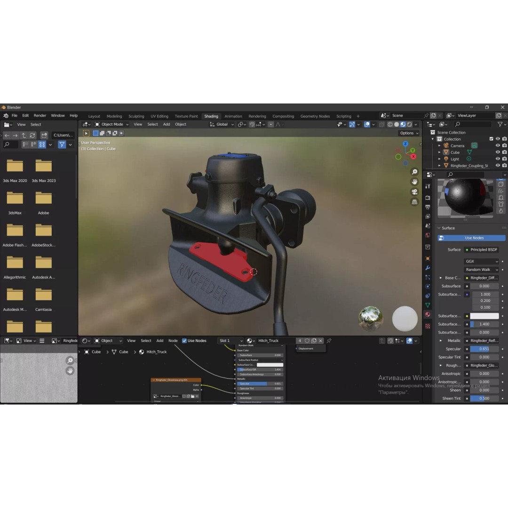Click the Blender logo menu icon
Screen dimensions: 508x508
pyautogui.click(x=6, y=116)
